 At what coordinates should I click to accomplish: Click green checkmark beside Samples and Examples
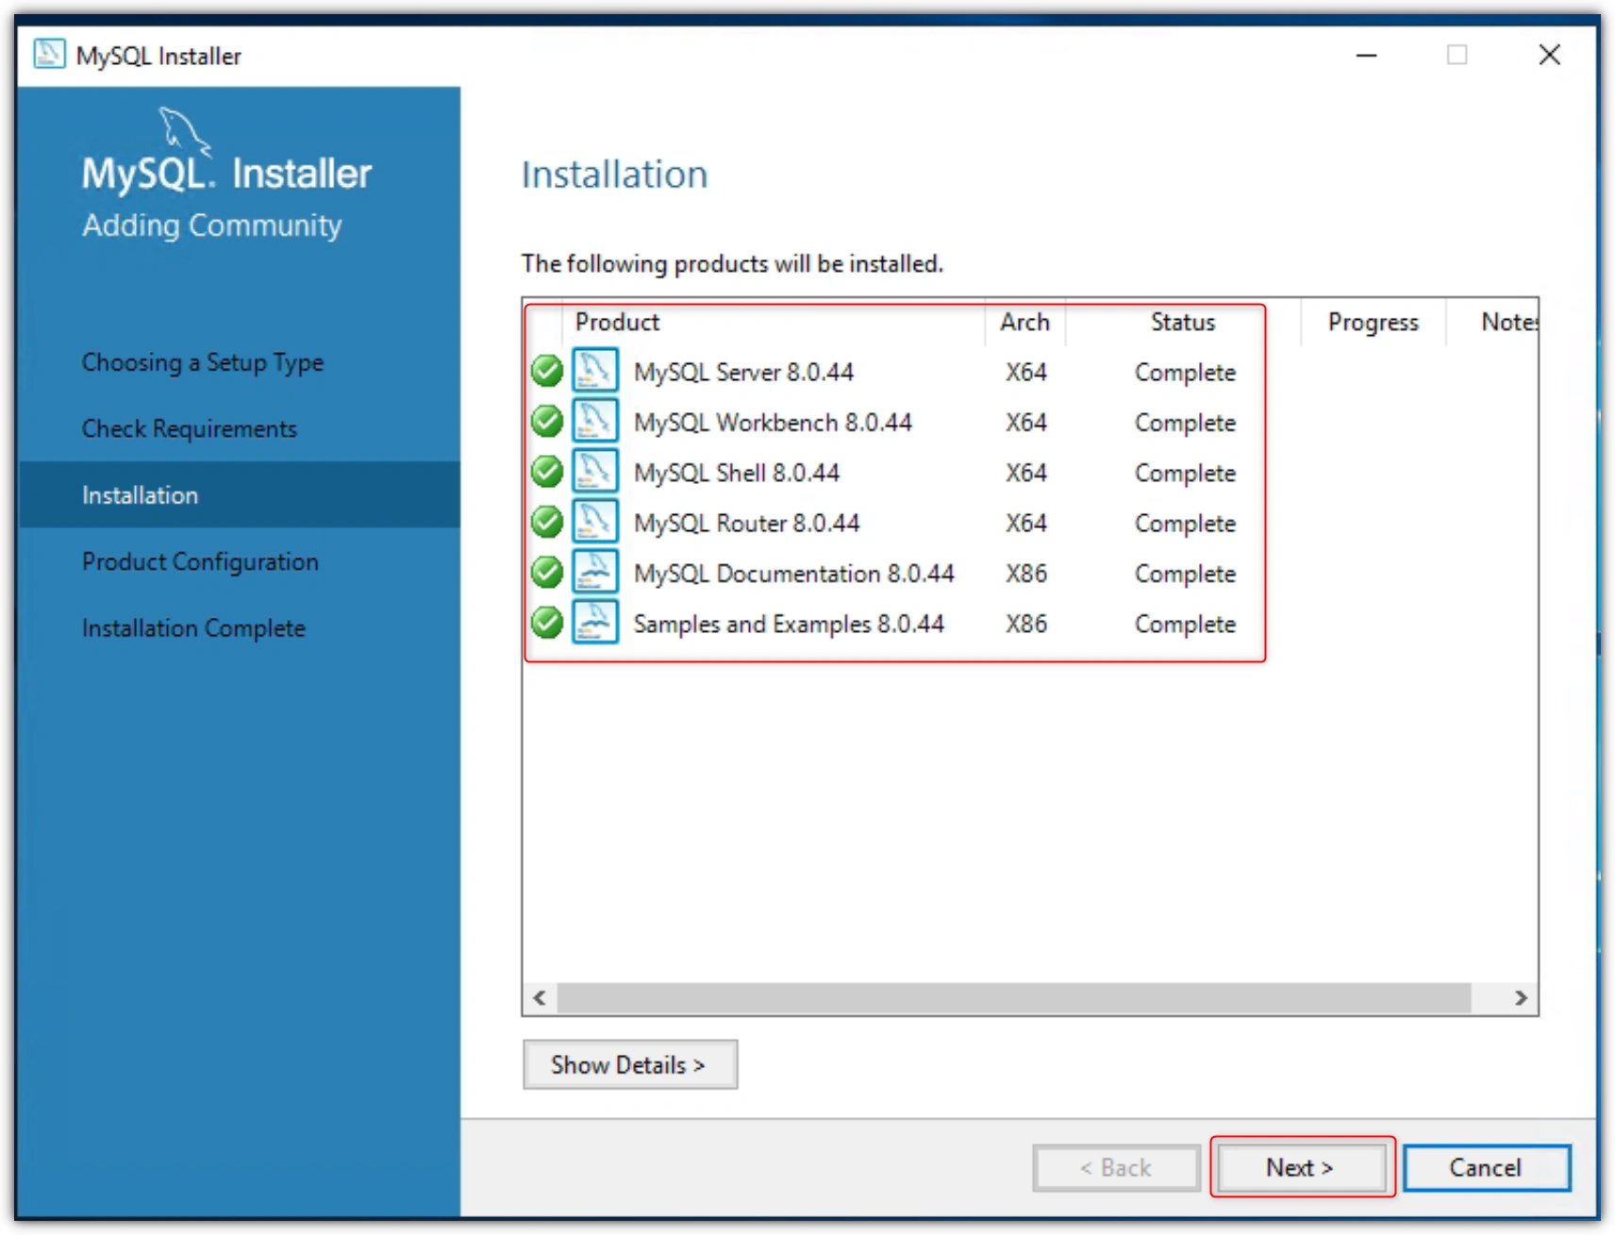[x=547, y=623]
